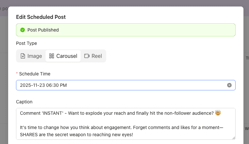
Task: Click the 'Post Type' label
Action: (x=26, y=43)
